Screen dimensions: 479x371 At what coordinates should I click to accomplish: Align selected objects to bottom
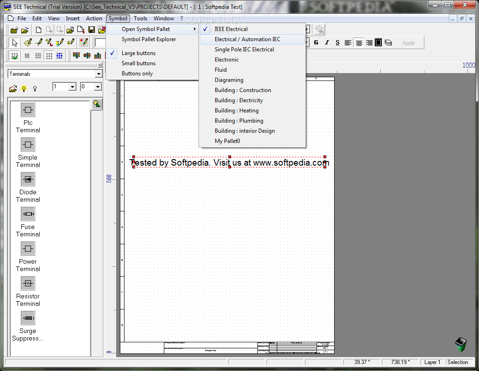98,56
